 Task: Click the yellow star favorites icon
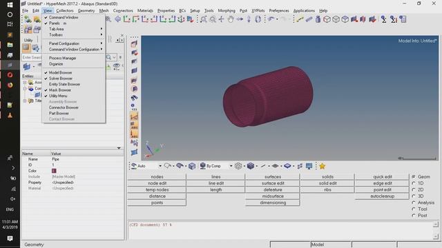[x=323, y=166]
